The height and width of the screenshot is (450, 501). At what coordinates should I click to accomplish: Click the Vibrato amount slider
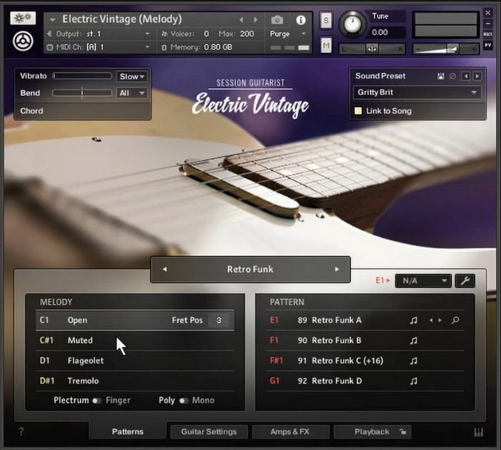coord(82,76)
